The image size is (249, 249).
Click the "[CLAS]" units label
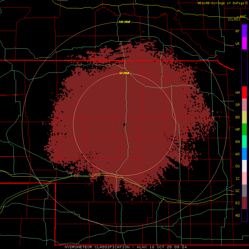click(234, 19)
